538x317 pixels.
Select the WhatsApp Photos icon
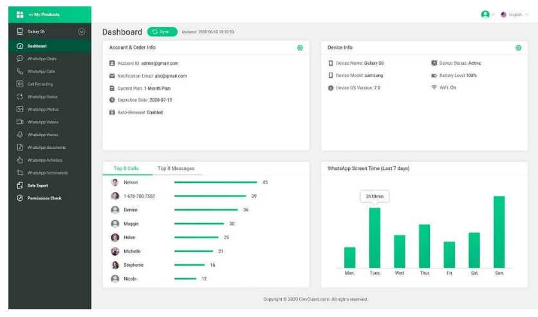pos(20,109)
